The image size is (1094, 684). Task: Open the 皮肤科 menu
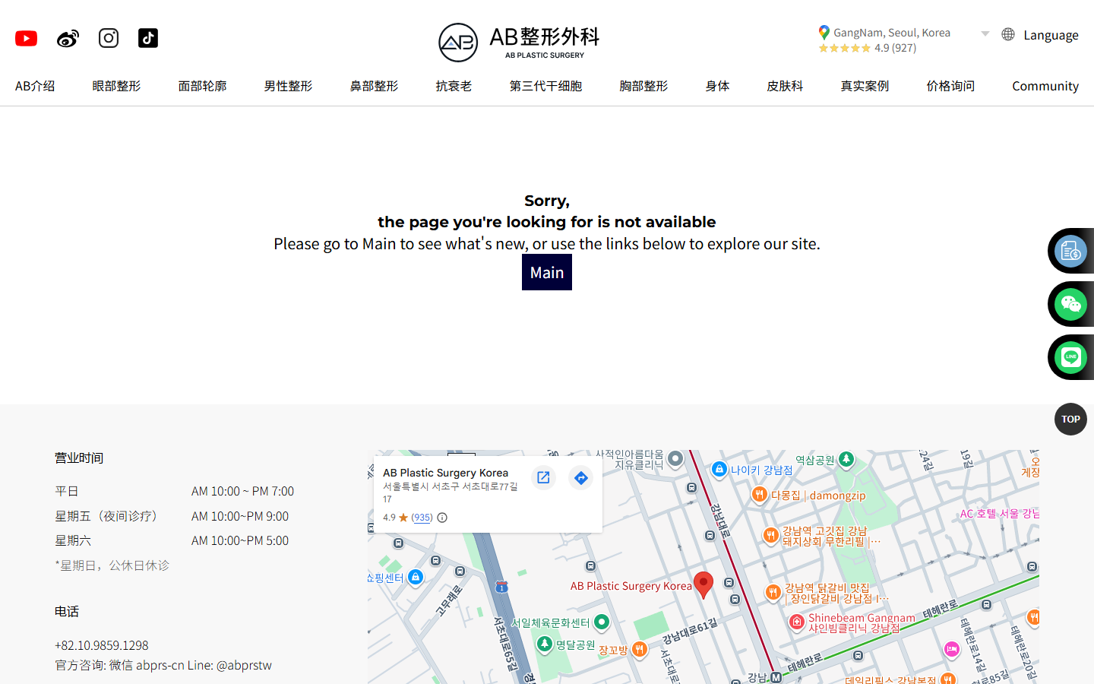click(x=785, y=86)
